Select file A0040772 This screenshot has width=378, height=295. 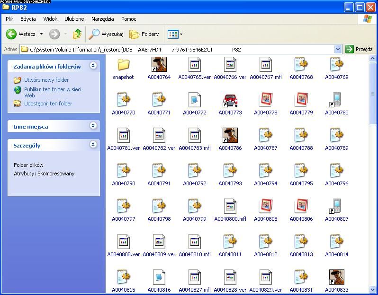click(x=194, y=100)
